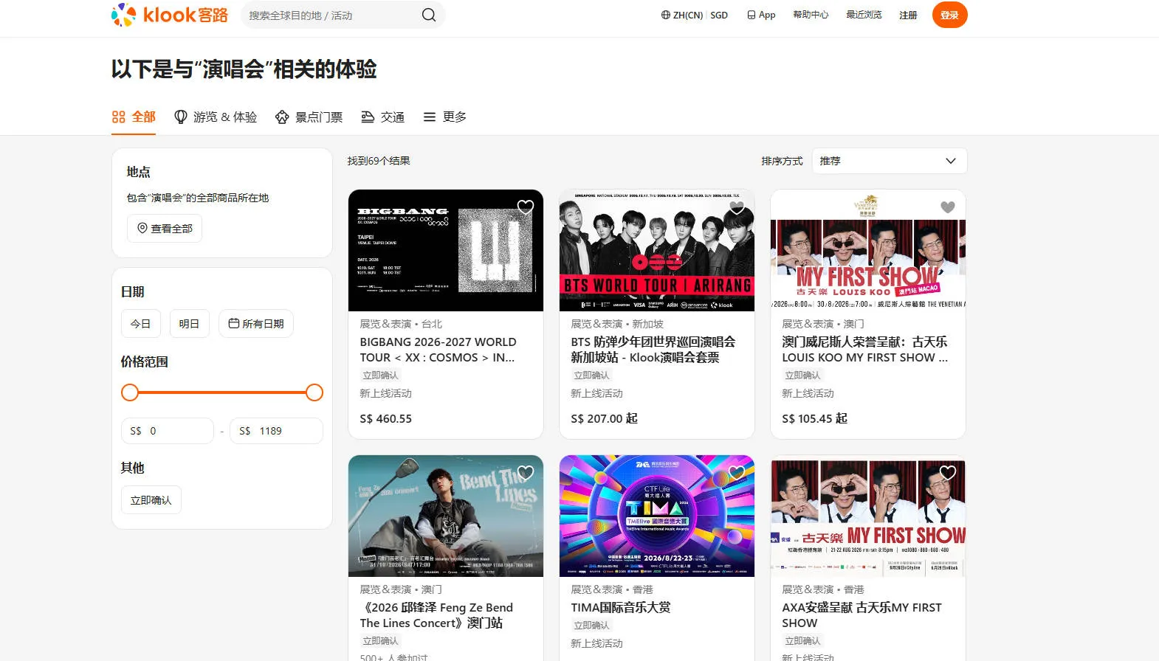Open the BTS World Tour Arirang thumbnail
Viewport: 1159px width, 661px height.
657,251
